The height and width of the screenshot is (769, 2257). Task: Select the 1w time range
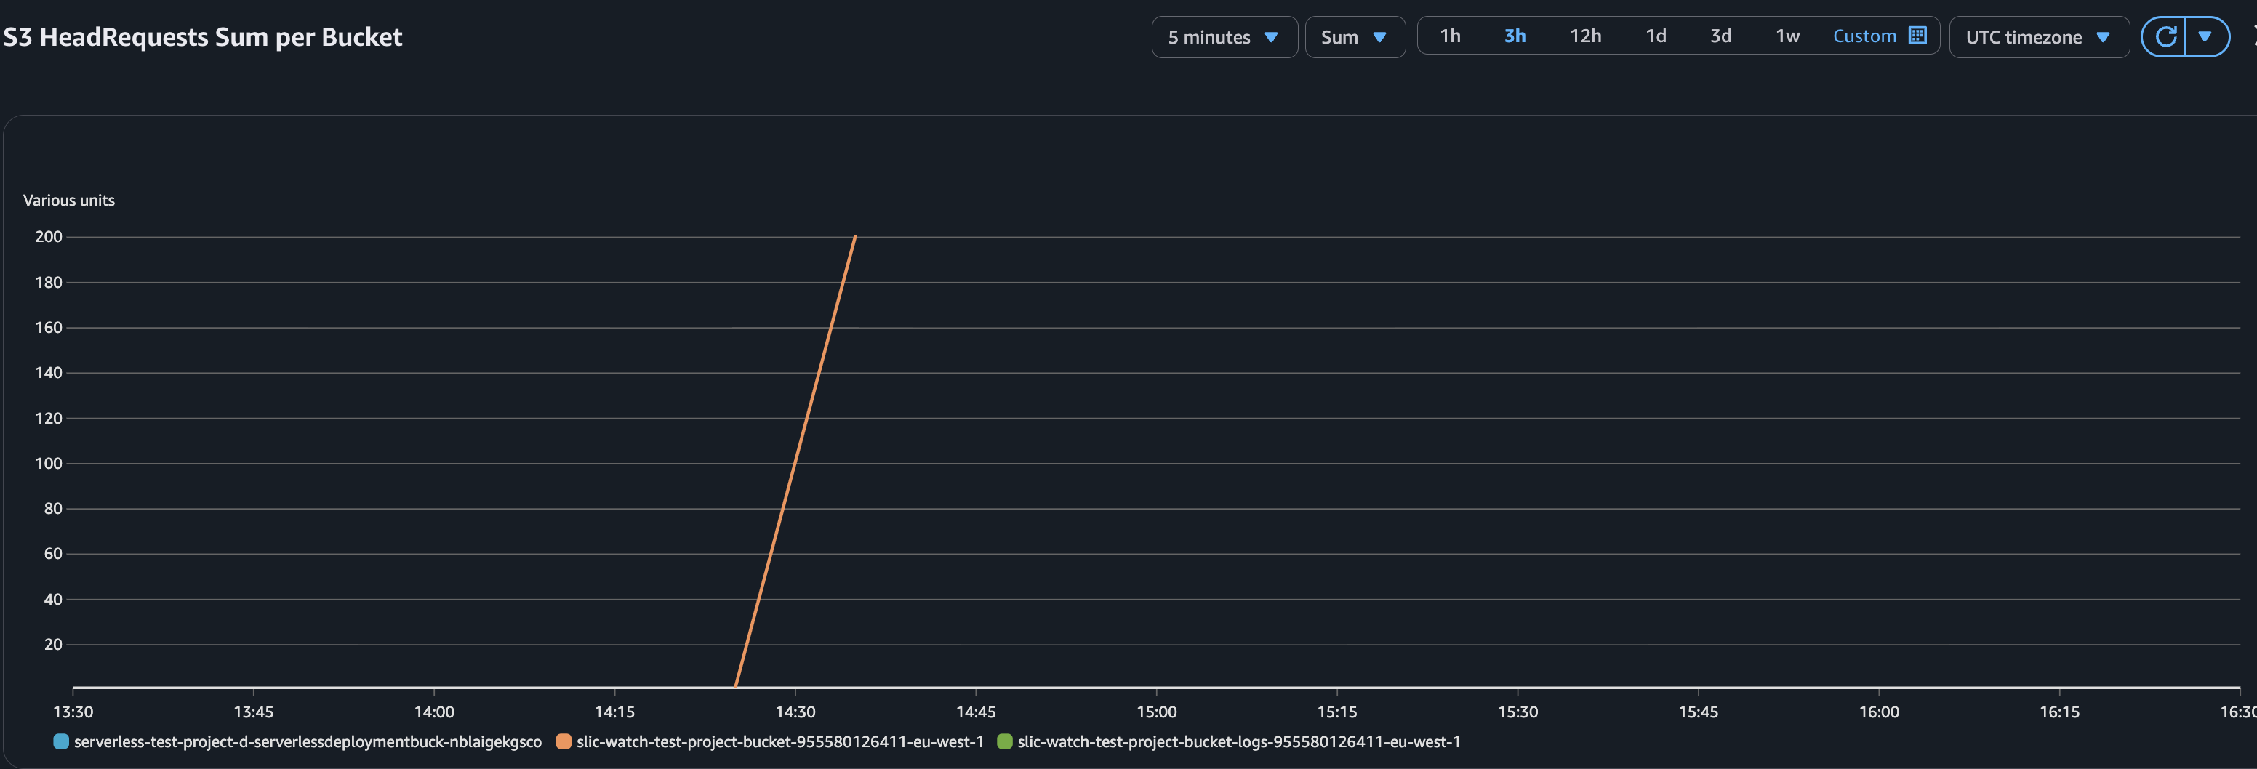tap(1787, 36)
